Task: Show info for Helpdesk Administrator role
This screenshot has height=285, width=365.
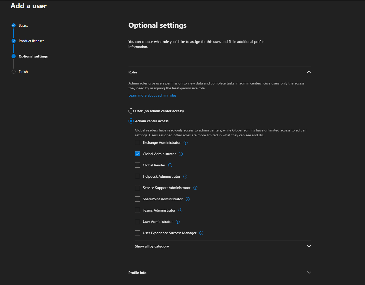Action: click(x=185, y=177)
